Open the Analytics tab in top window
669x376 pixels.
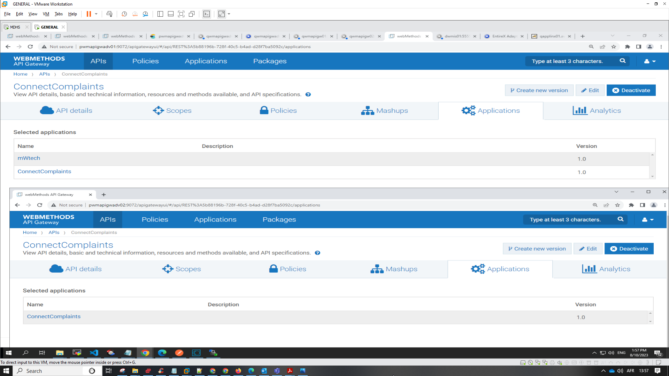coord(597,111)
